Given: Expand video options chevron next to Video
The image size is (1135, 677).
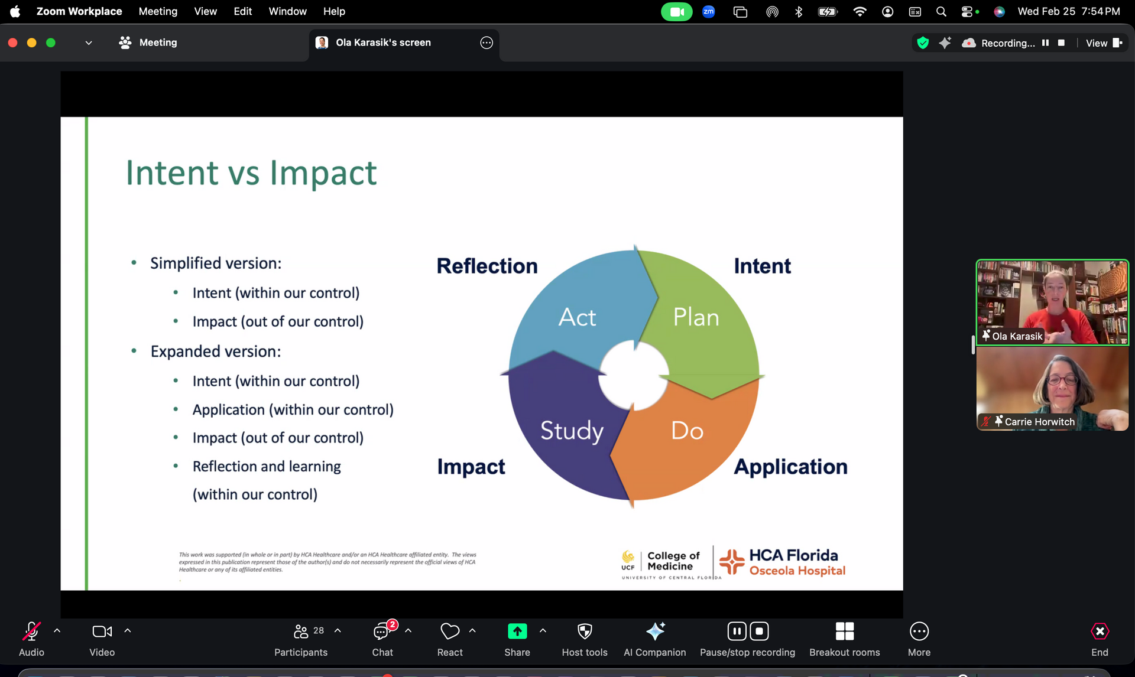Looking at the screenshot, I should pos(128,631).
